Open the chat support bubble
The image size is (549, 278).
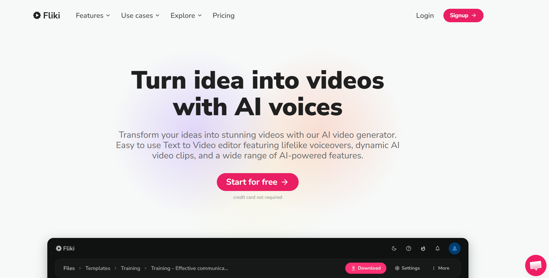point(536,265)
